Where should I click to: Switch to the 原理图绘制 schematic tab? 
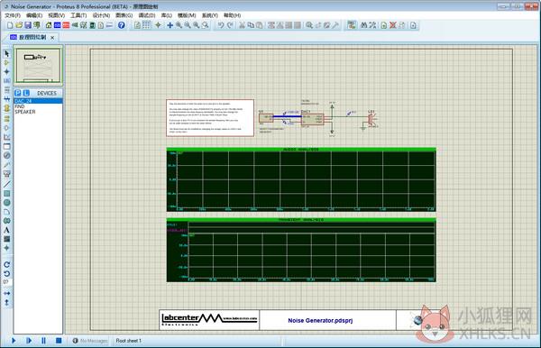(x=32, y=37)
